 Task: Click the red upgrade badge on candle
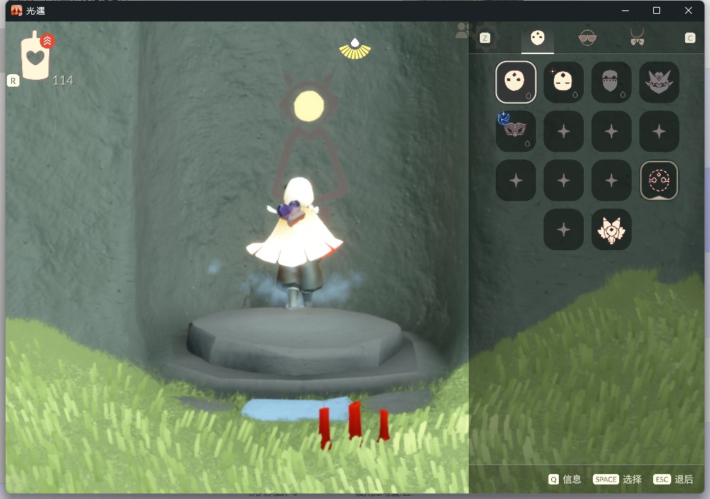[x=47, y=41]
